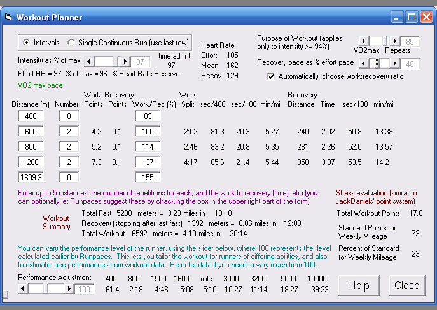Click right arrow of Performance Adjustment slider
The image size is (437, 310).
tap(69, 289)
